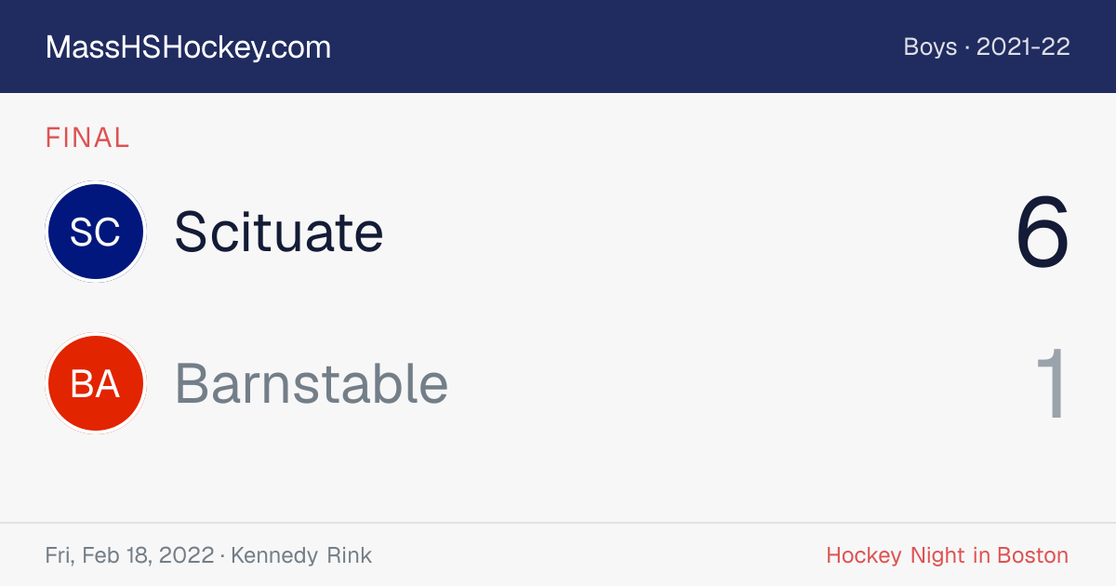
Task: Open the Hockey Night in Boston link
Action: (948, 555)
